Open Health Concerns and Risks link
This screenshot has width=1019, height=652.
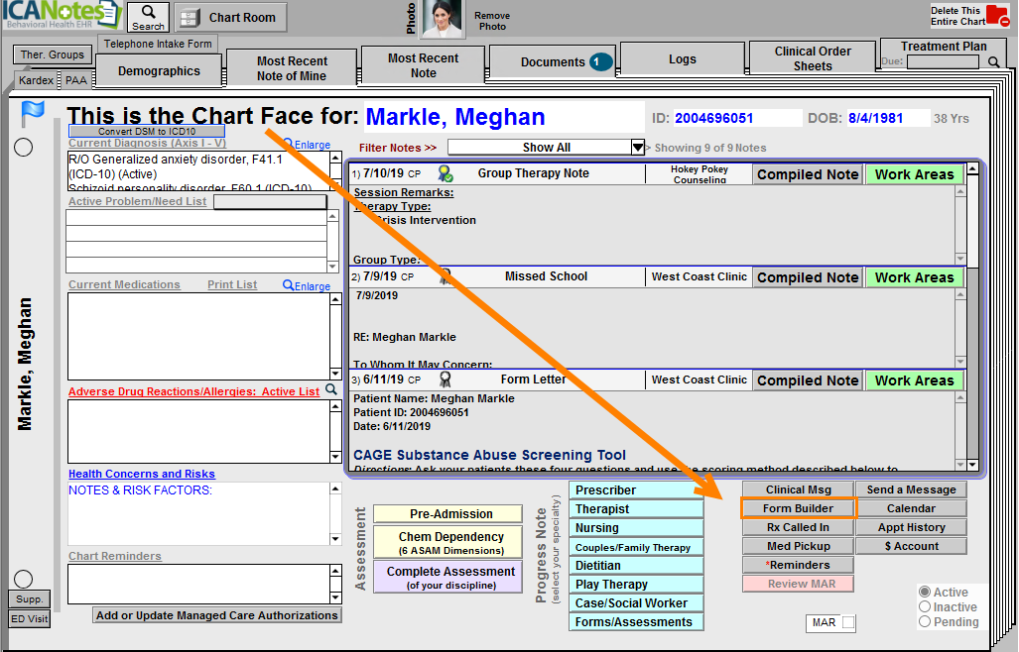click(x=142, y=474)
